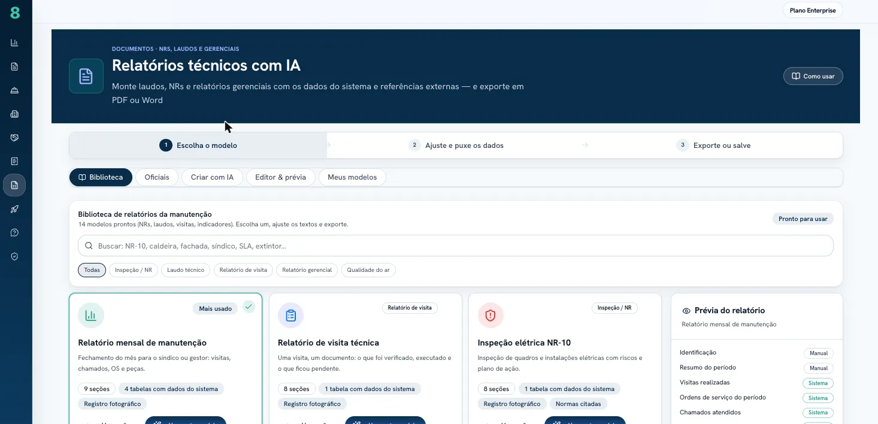The height and width of the screenshot is (424, 878).
Task: Click Chamados atendidos row in preview
Action: 756,413
